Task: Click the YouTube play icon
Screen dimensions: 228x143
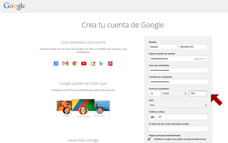Action: click(x=84, y=63)
